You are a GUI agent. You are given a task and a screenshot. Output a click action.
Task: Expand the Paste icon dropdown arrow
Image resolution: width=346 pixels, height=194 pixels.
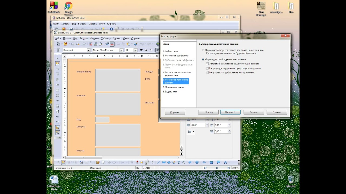[132, 44]
